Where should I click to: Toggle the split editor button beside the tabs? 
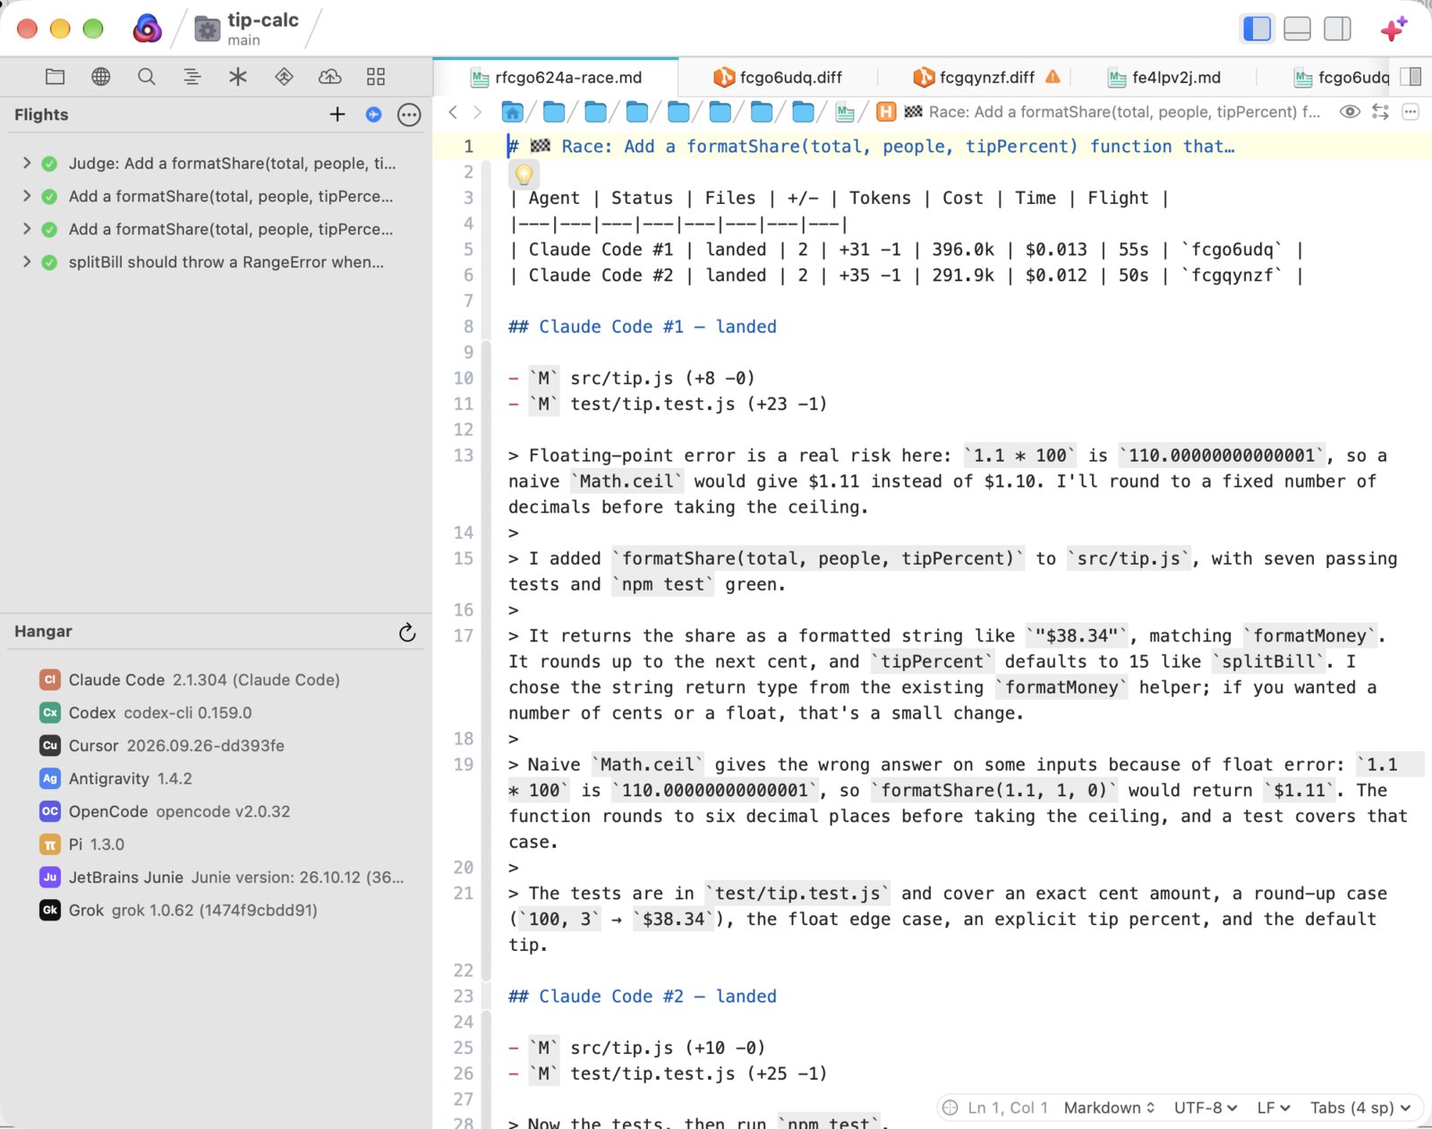click(x=1411, y=77)
